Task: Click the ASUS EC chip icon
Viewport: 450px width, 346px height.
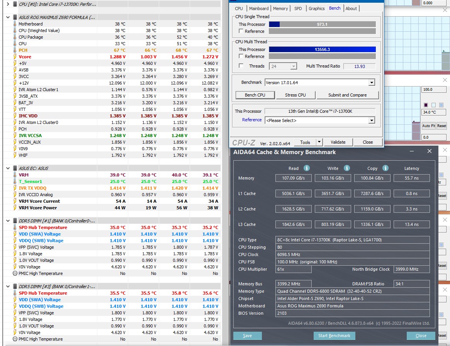Action: pyautogui.click(x=15, y=168)
